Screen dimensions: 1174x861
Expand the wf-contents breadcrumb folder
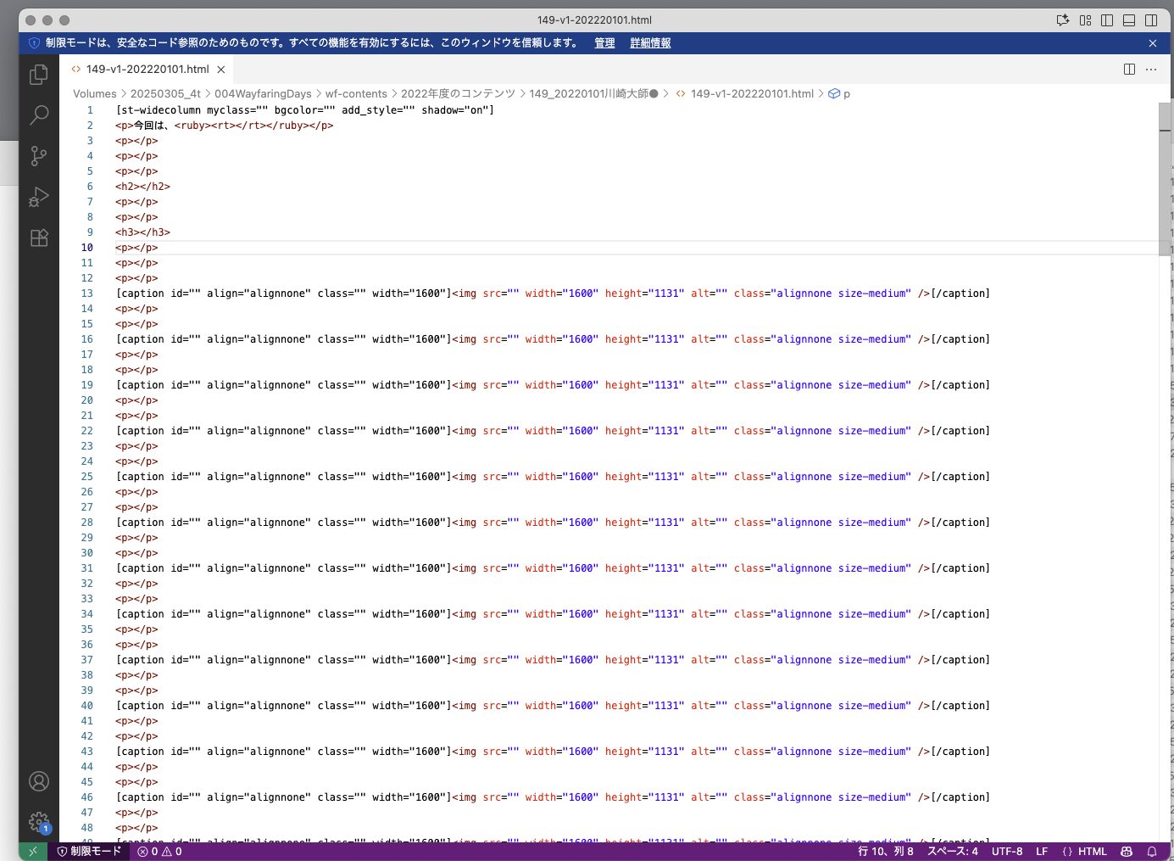point(356,94)
